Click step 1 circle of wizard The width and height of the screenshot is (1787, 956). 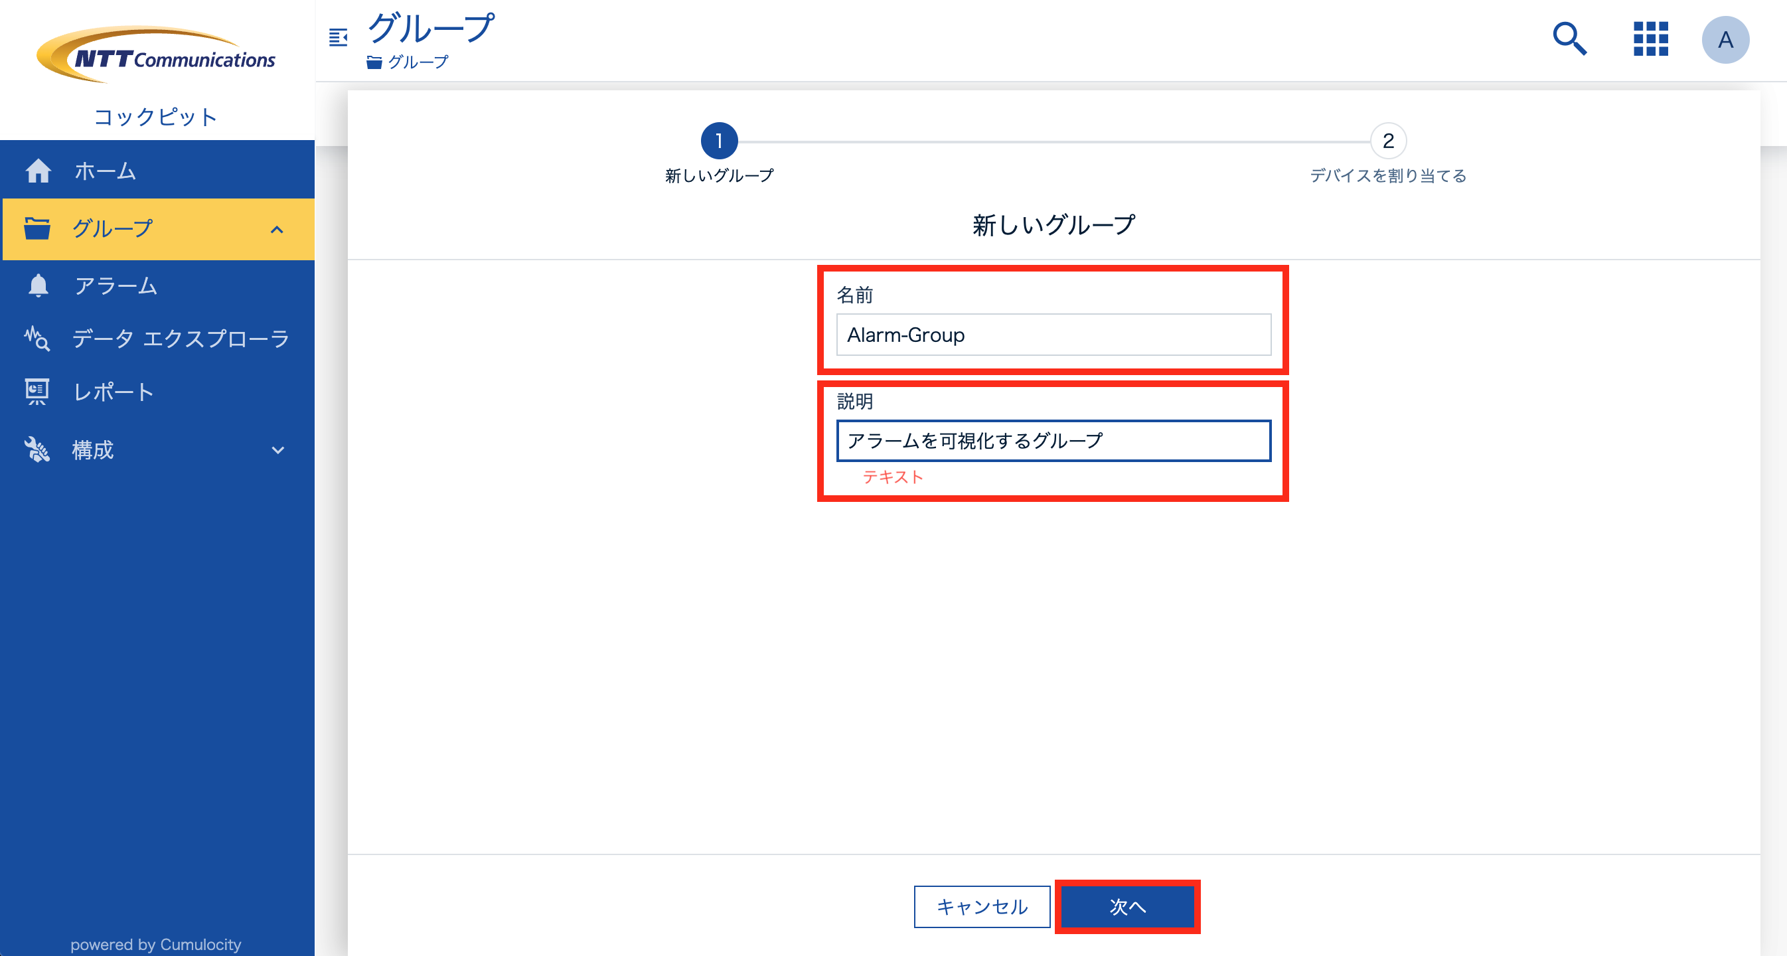coord(719,141)
